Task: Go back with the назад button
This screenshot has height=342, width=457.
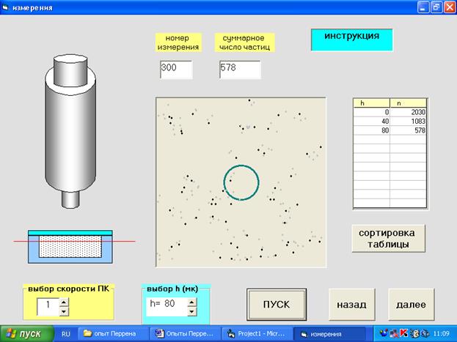Action: tap(352, 305)
